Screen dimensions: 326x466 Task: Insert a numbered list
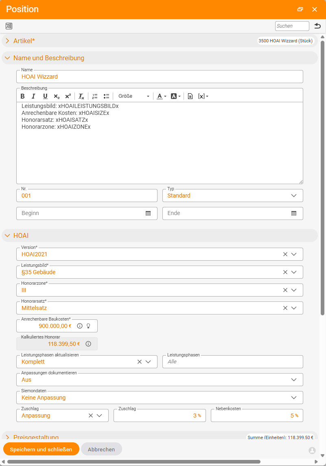95,96
